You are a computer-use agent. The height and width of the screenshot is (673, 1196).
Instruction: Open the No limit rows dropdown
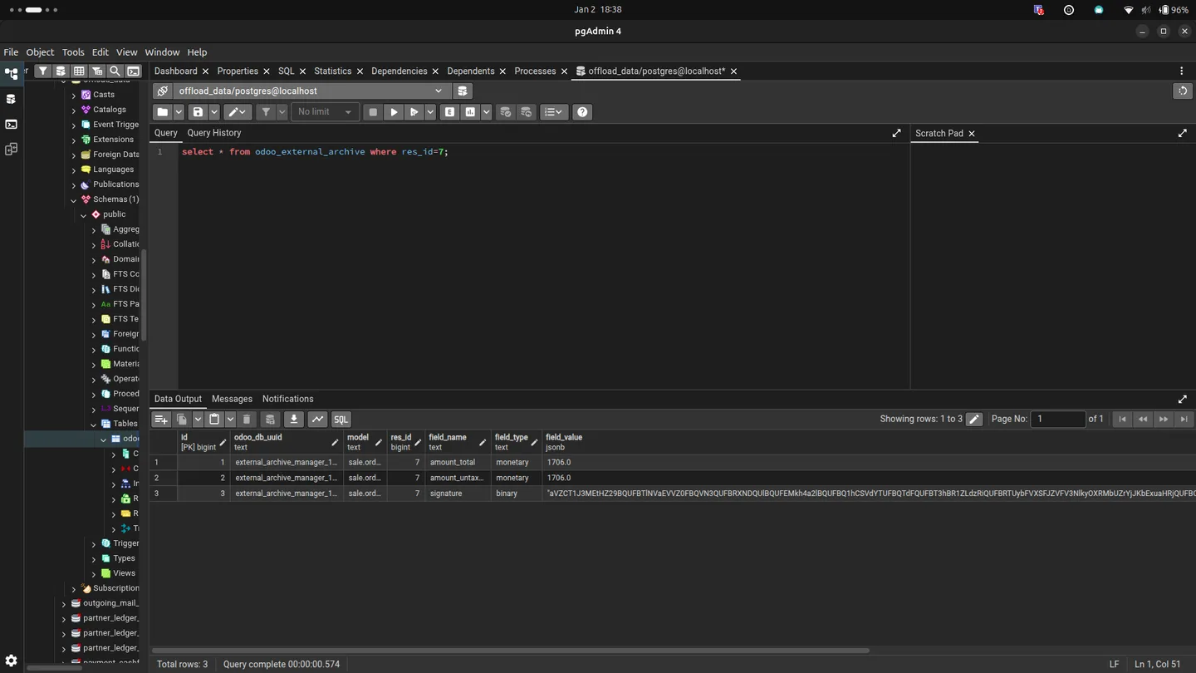pyautogui.click(x=325, y=112)
